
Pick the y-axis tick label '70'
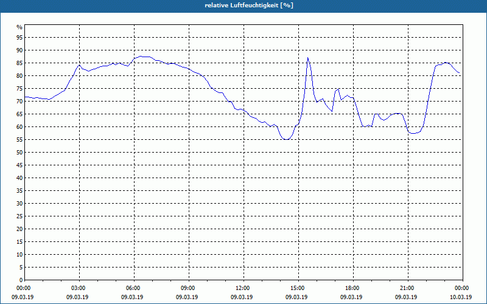19,102
